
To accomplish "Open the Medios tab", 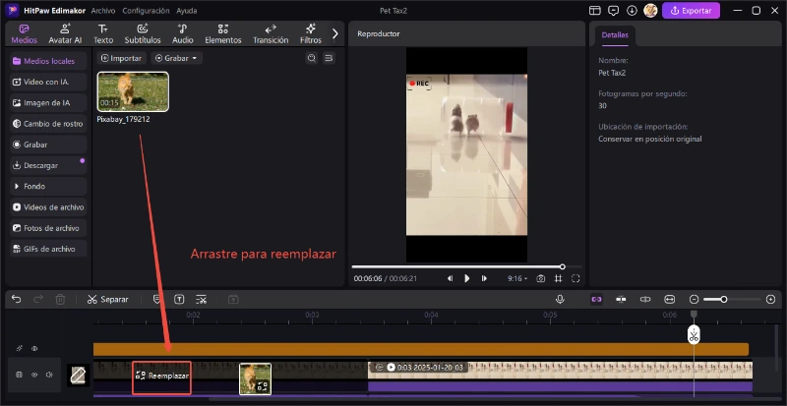I will (24, 34).
